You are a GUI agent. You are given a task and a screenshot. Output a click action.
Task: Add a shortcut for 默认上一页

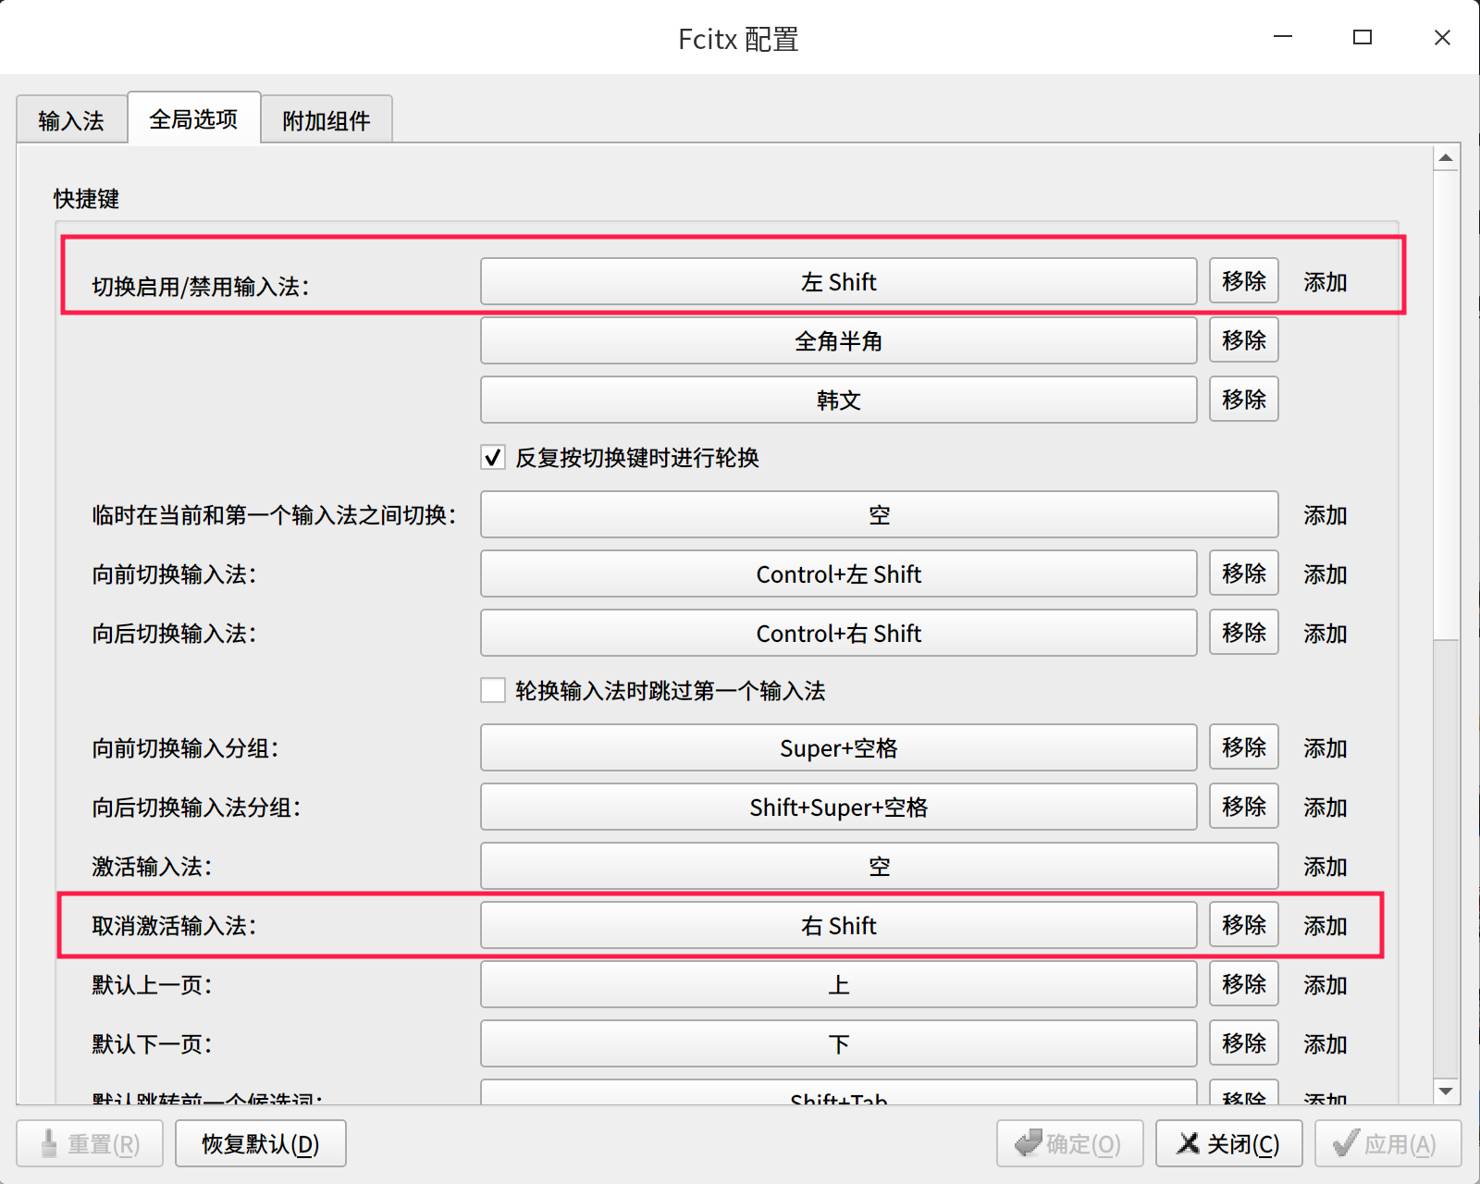(x=1326, y=985)
